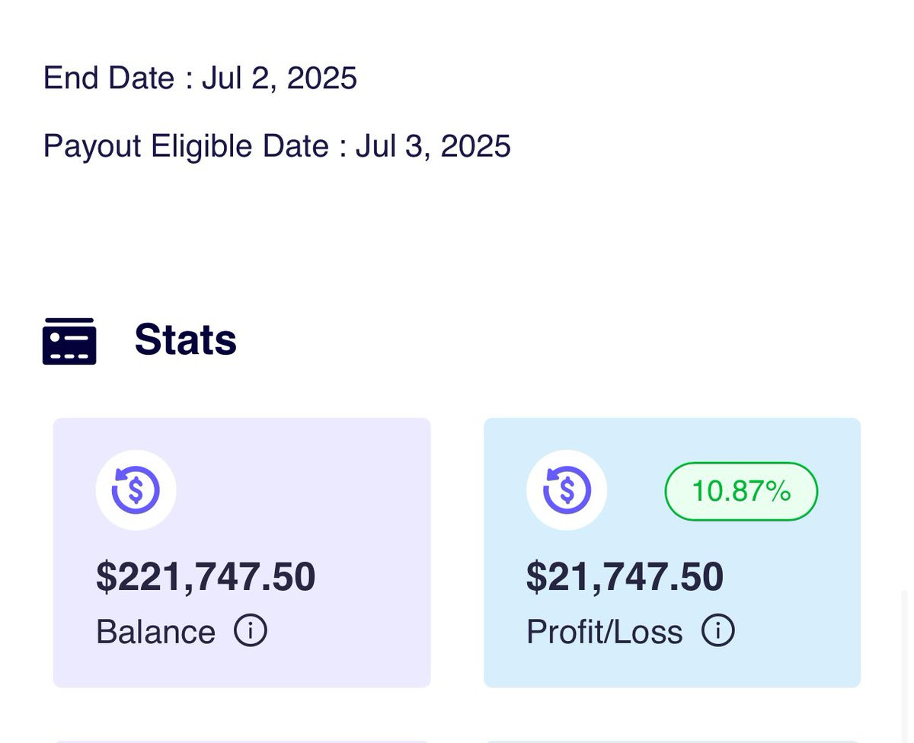This screenshot has width=914, height=743.
Task: Click the Profit/Loss label text
Action: [604, 632]
